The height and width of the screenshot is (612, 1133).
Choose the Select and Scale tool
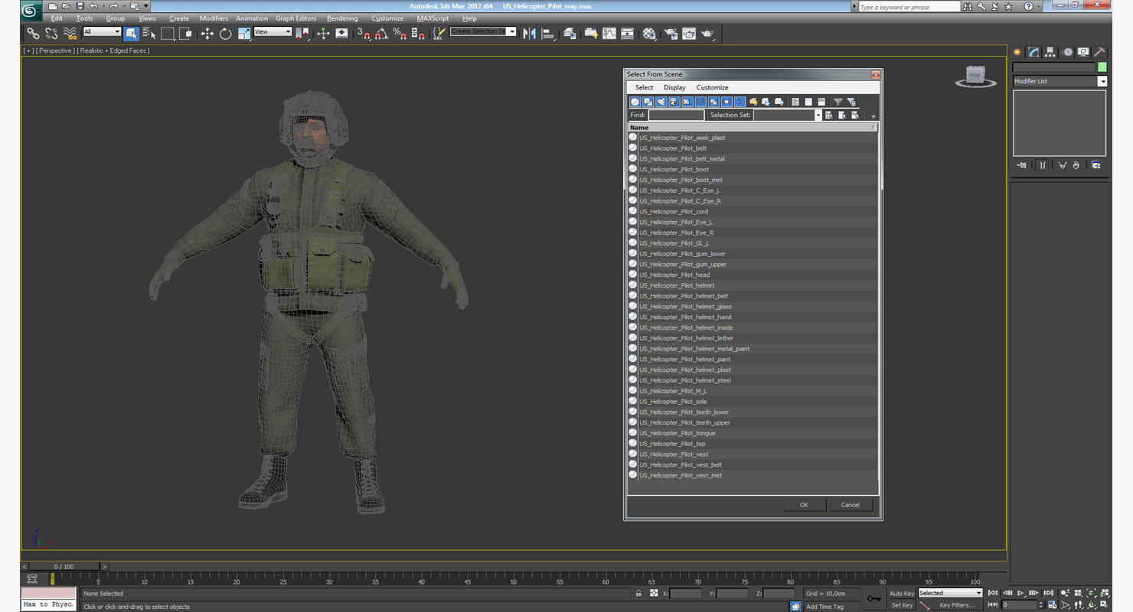click(x=243, y=34)
